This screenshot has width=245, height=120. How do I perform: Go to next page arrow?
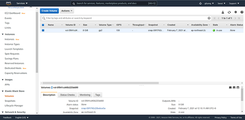[x=235, y=18]
